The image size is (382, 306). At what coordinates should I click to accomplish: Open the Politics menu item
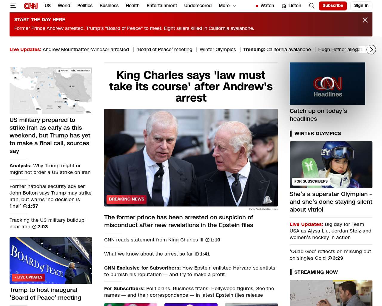pos(85,6)
